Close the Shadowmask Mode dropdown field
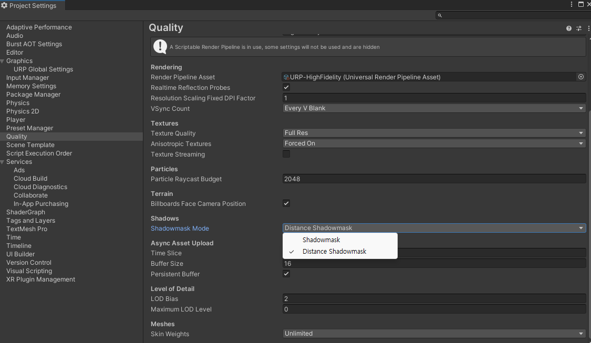 click(x=434, y=228)
